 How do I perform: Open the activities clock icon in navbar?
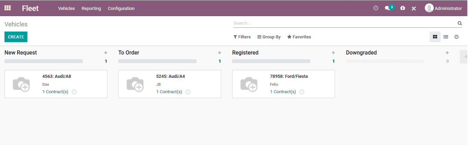click(x=376, y=8)
